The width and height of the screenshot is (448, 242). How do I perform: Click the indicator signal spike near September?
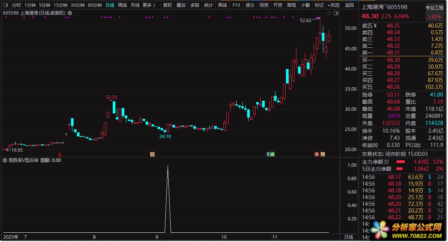click(168, 198)
